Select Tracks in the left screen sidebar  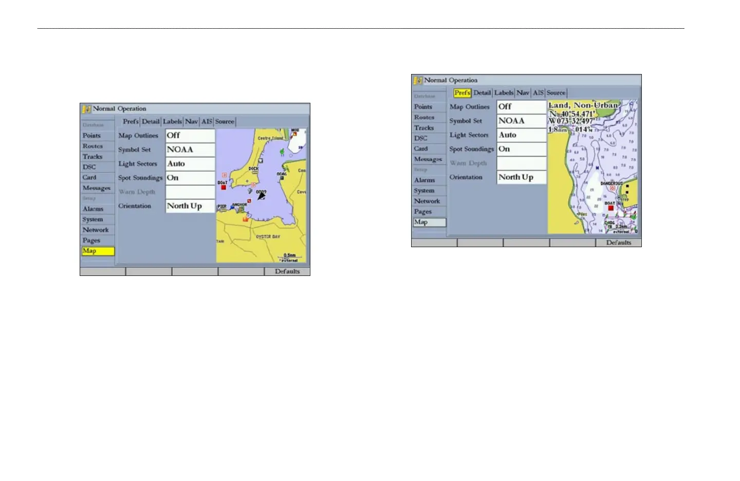tap(98, 157)
